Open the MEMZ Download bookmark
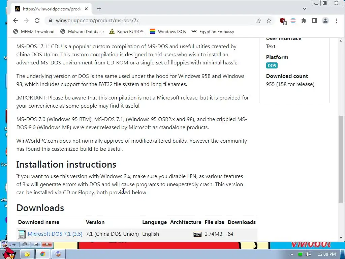Viewport: 345px width, 259px height. pyautogui.click(x=34, y=31)
